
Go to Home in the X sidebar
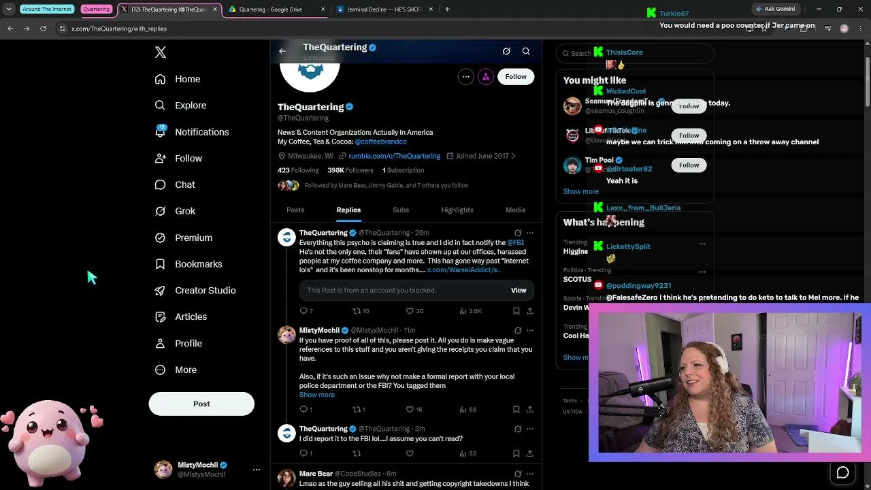coord(178,79)
